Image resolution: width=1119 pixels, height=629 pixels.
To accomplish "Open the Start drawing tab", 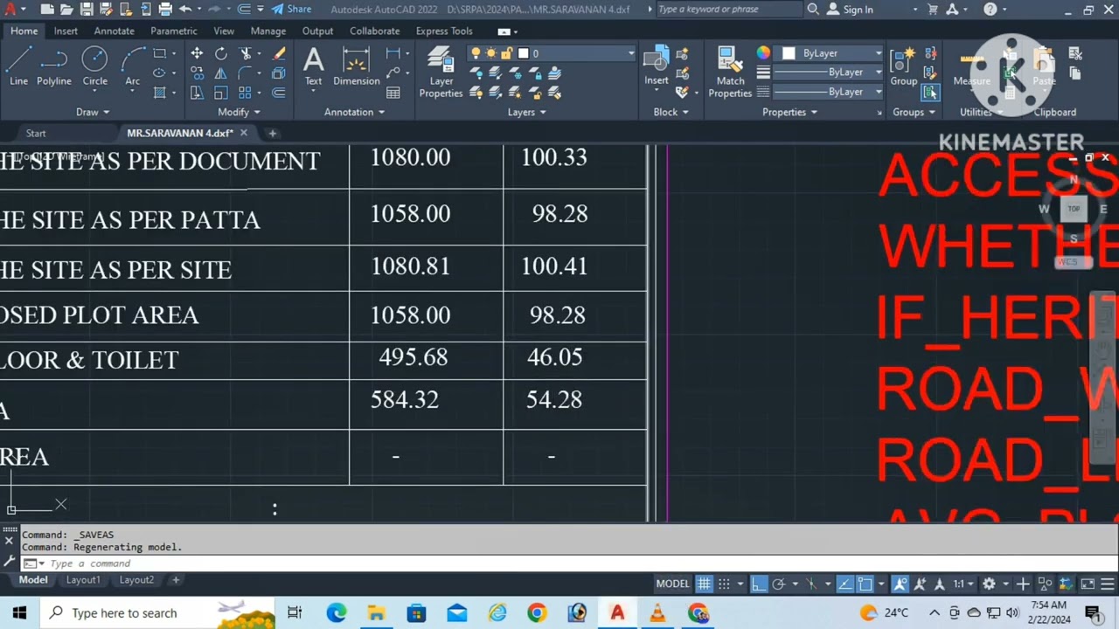I will pyautogui.click(x=36, y=133).
